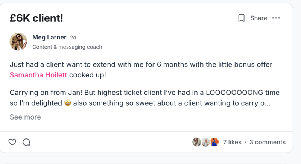Image resolution: width=301 pixels, height=164 pixels.
Task: Open the Samantha Hoilett mention link
Action: [38, 75]
